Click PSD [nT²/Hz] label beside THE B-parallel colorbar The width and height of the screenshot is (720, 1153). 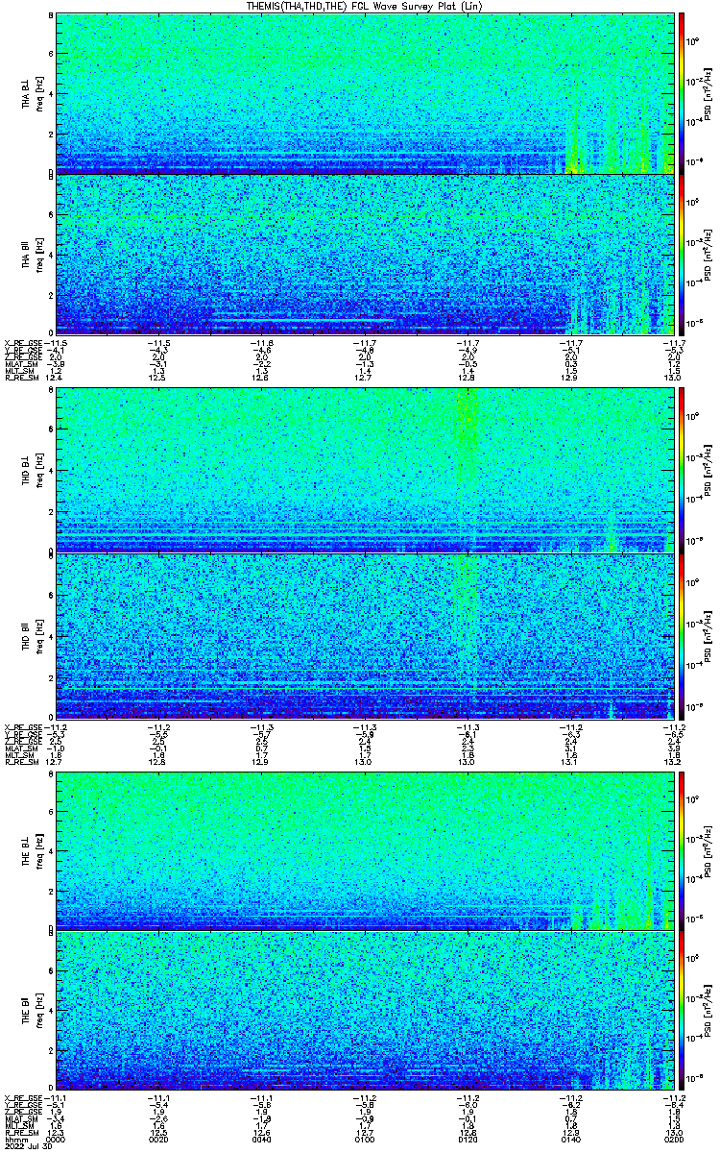click(x=706, y=1012)
